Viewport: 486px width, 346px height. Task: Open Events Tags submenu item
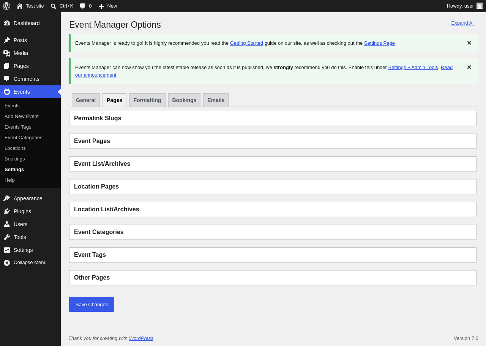[18, 127]
